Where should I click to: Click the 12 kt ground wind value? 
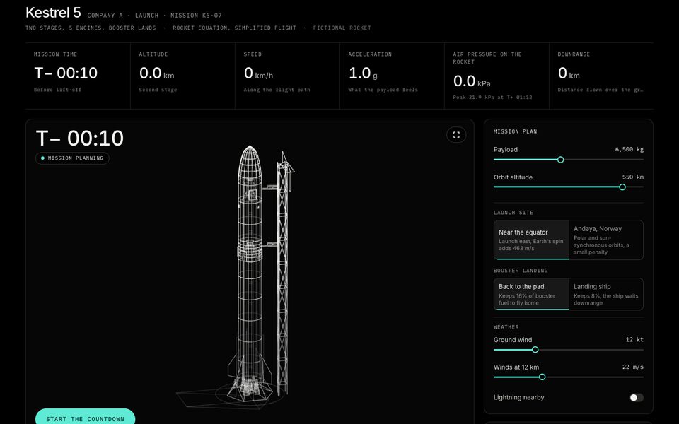(634, 340)
